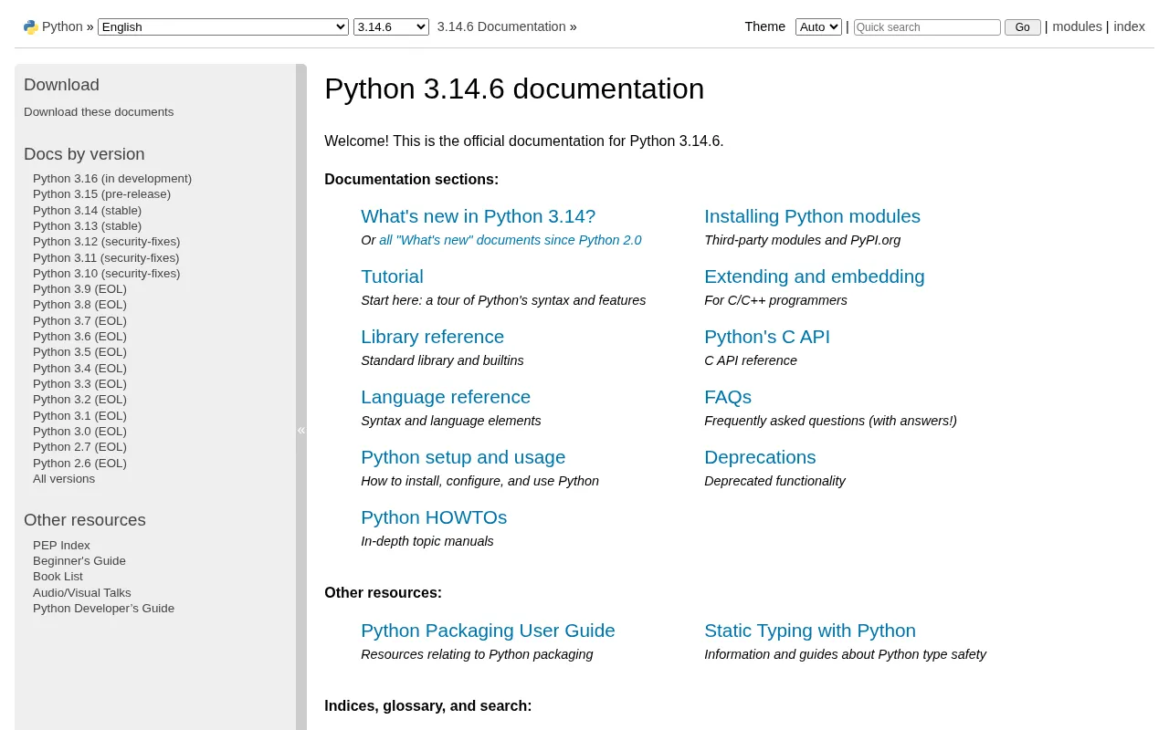Viewport: 1169px width, 730px height.
Task: Open Python 3.14 (stable) docs
Action: pos(87,210)
